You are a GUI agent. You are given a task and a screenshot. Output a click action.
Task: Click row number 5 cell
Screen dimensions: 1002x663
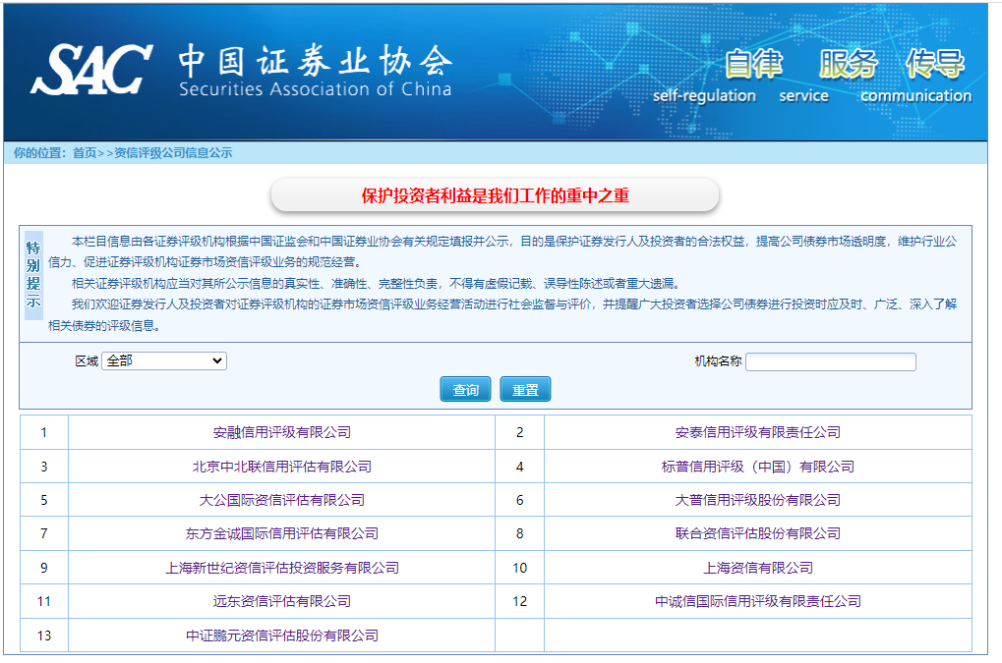point(43,500)
